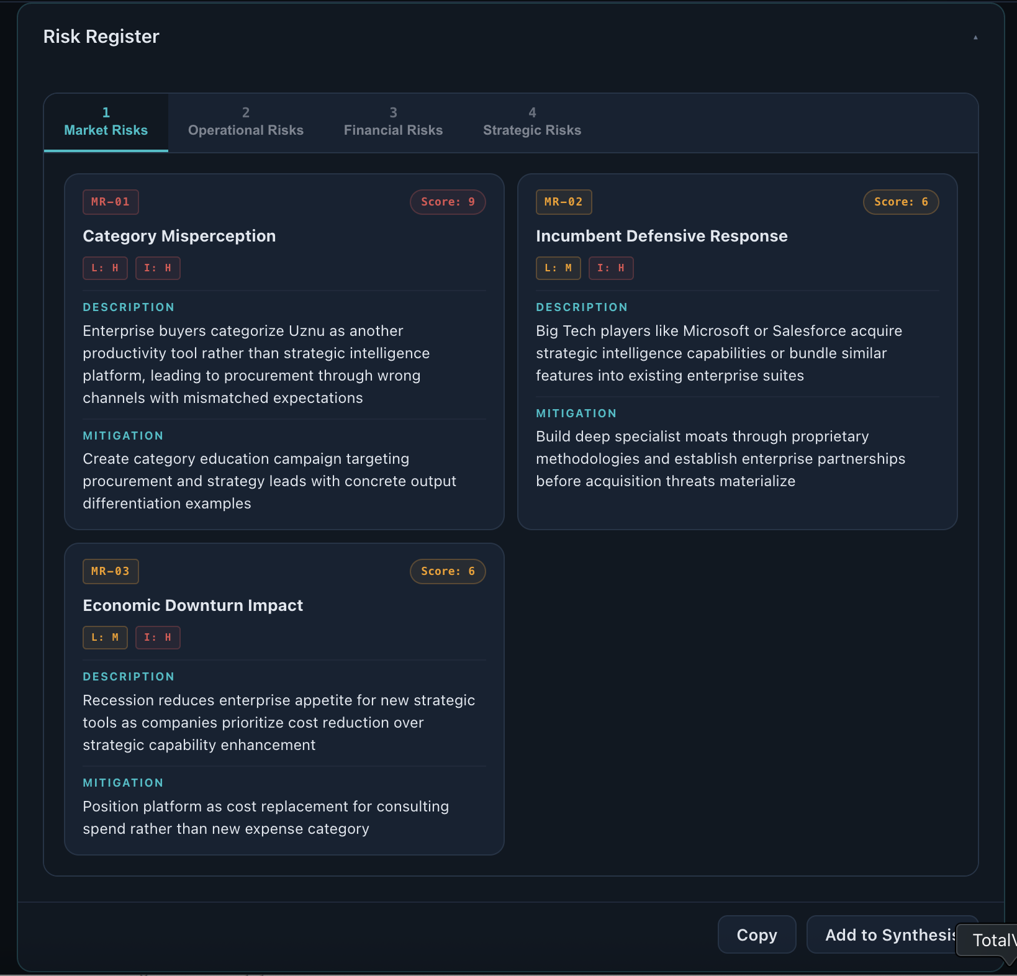
Task: Click the MR-02 risk ID badge
Action: (x=564, y=202)
